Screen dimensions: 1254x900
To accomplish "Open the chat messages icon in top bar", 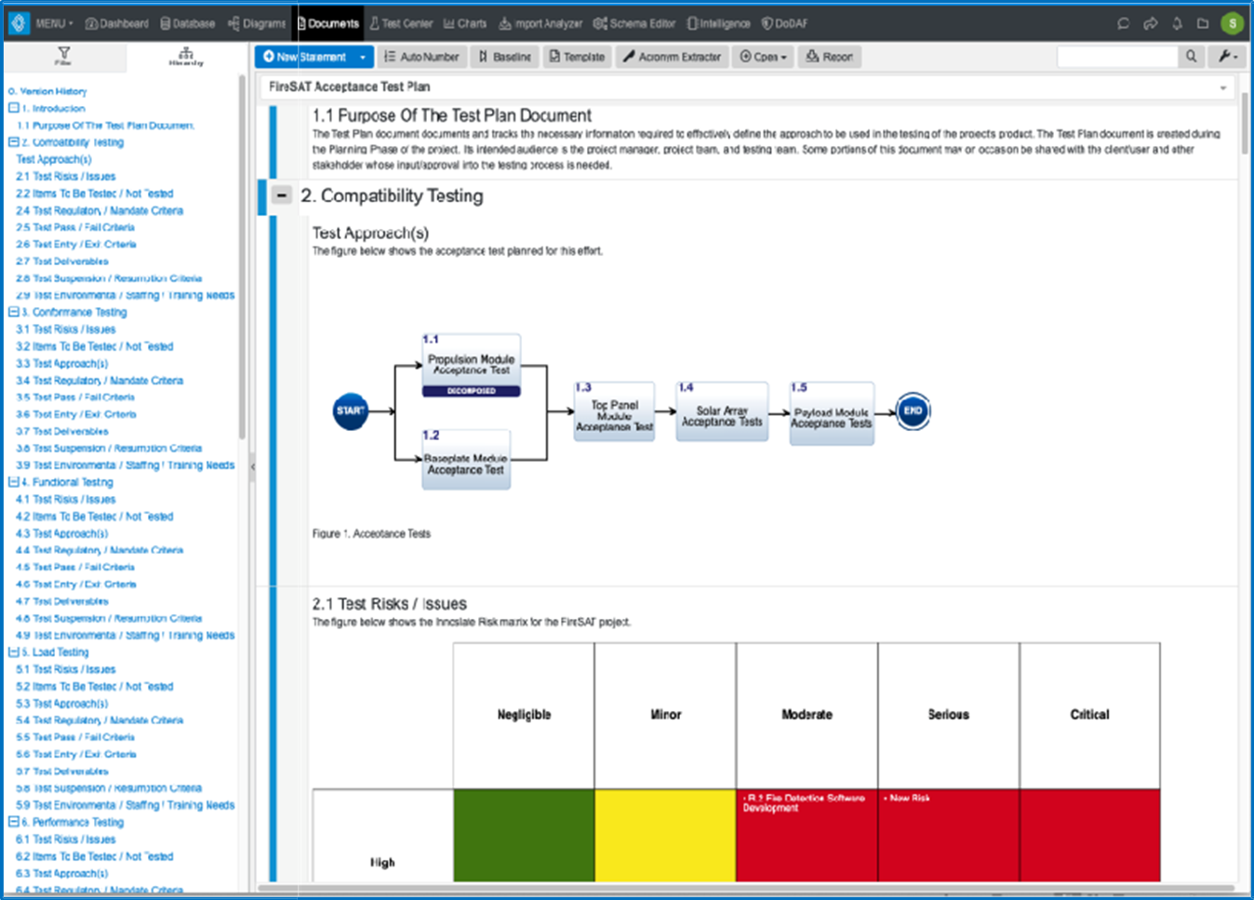I will point(1122,22).
